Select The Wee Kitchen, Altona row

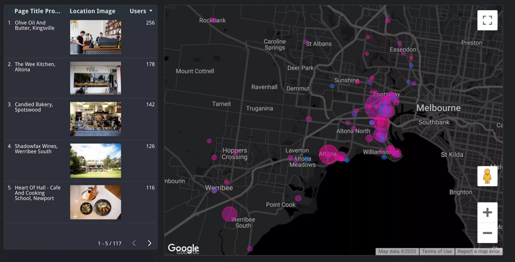[81, 78]
